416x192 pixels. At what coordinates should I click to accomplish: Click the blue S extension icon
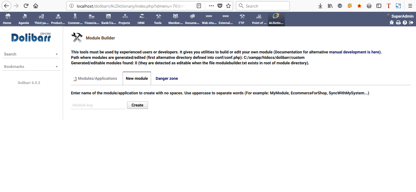pyautogui.click(x=398, y=6)
